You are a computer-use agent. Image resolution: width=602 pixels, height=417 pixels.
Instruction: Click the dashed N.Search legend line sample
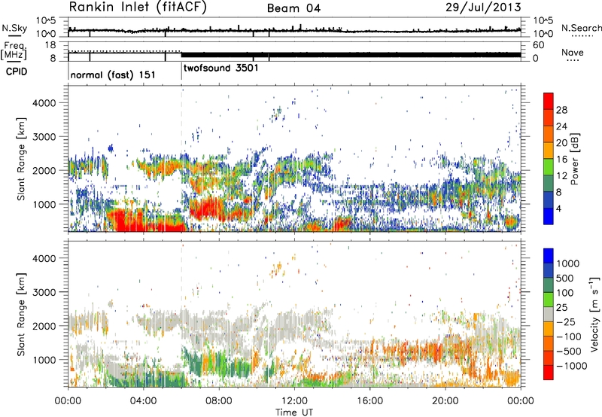582,36
